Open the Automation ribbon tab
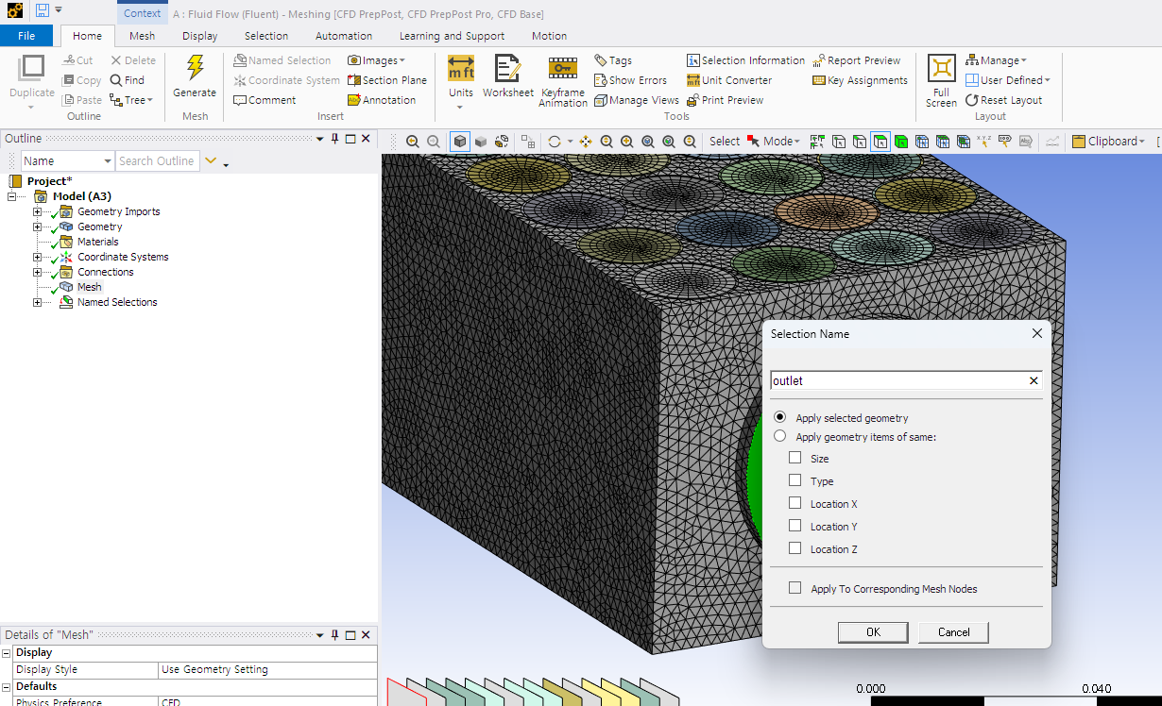The width and height of the screenshot is (1162, 706). 344,36
